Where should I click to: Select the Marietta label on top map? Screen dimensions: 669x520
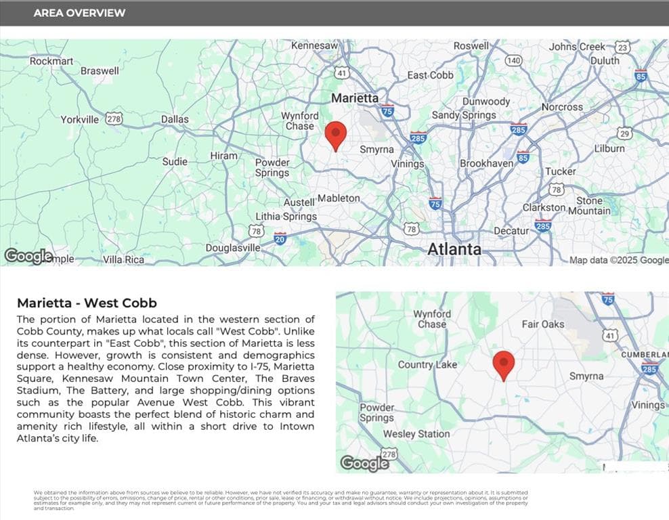click(x=355, y=98)
